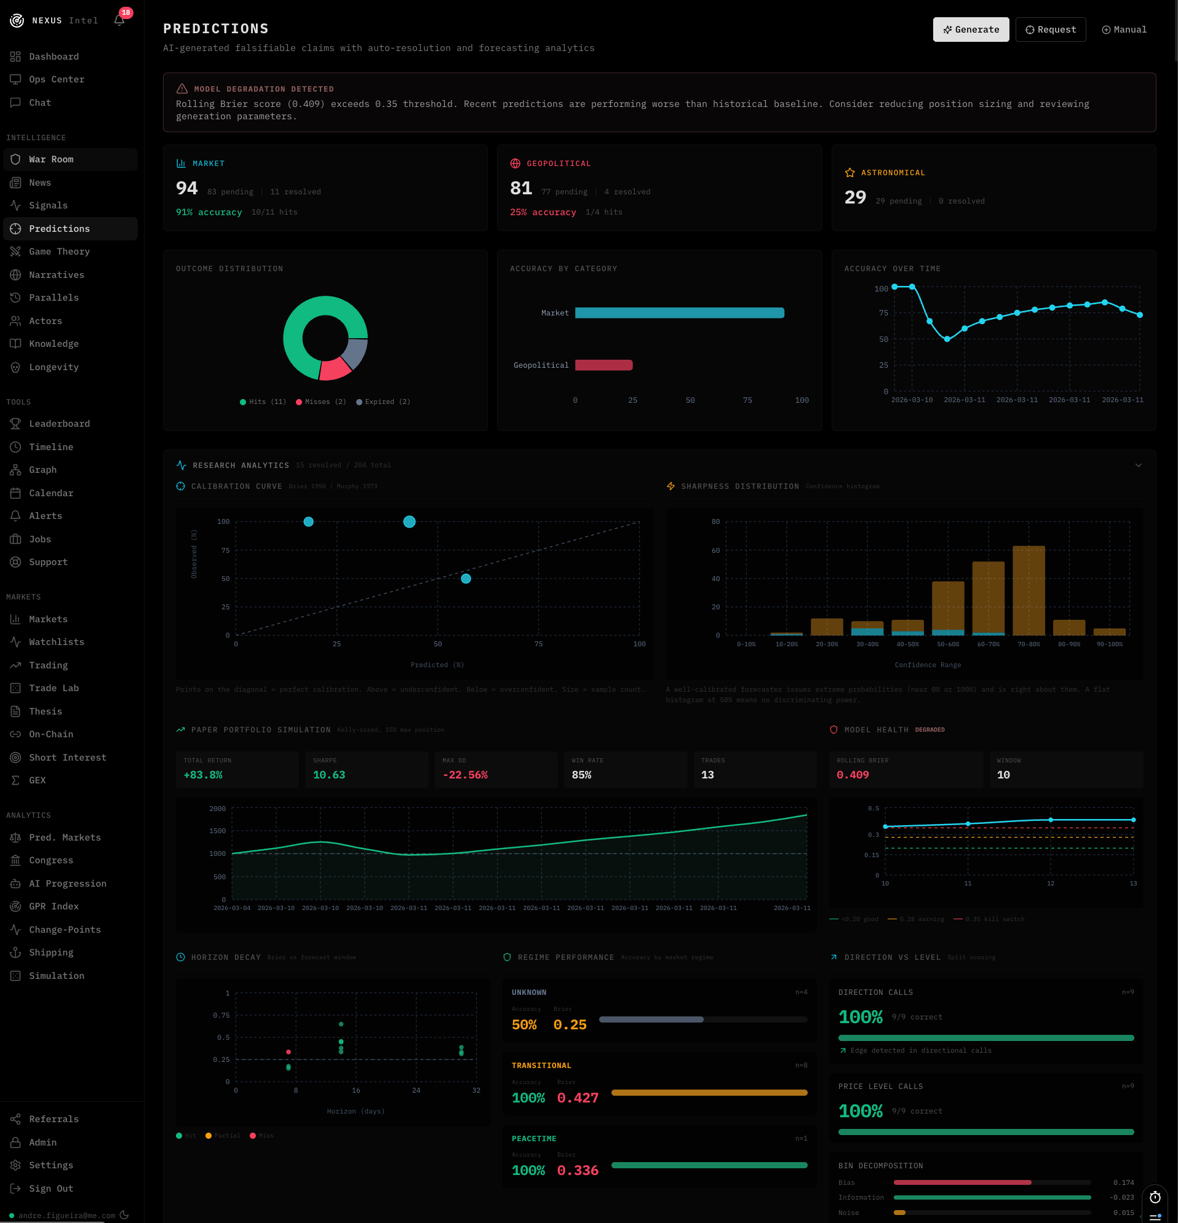Viewport: 1178px width, 1223px height.
Task: Click the Geopolitical accuracy bar
Action: click(603, 365)
